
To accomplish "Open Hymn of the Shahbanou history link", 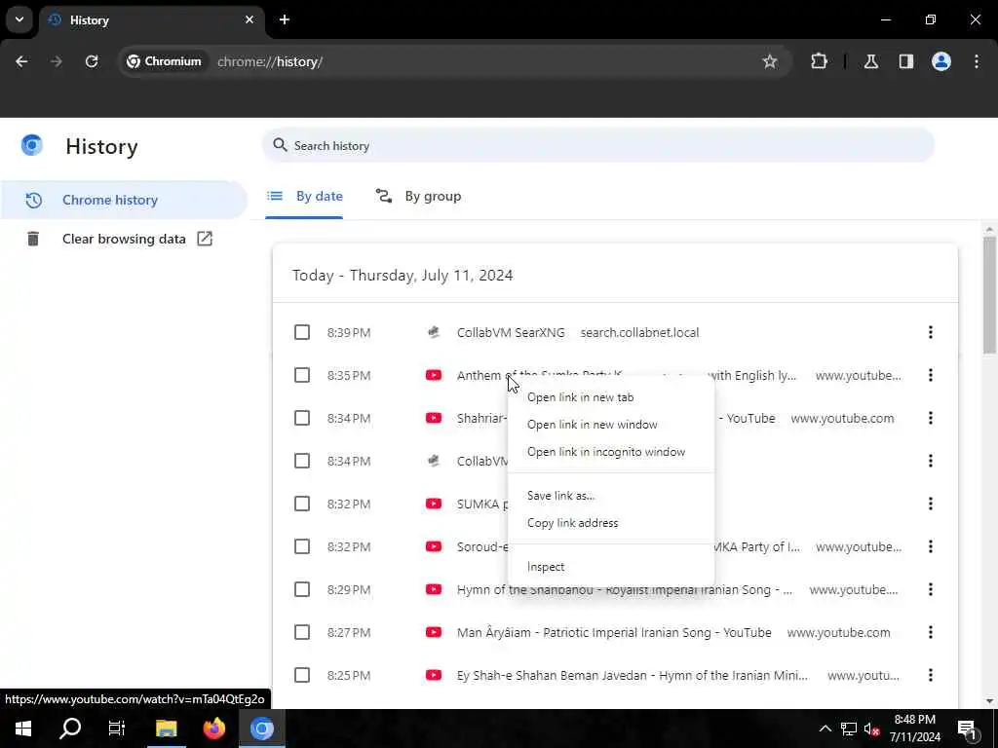I will [625, 589].
